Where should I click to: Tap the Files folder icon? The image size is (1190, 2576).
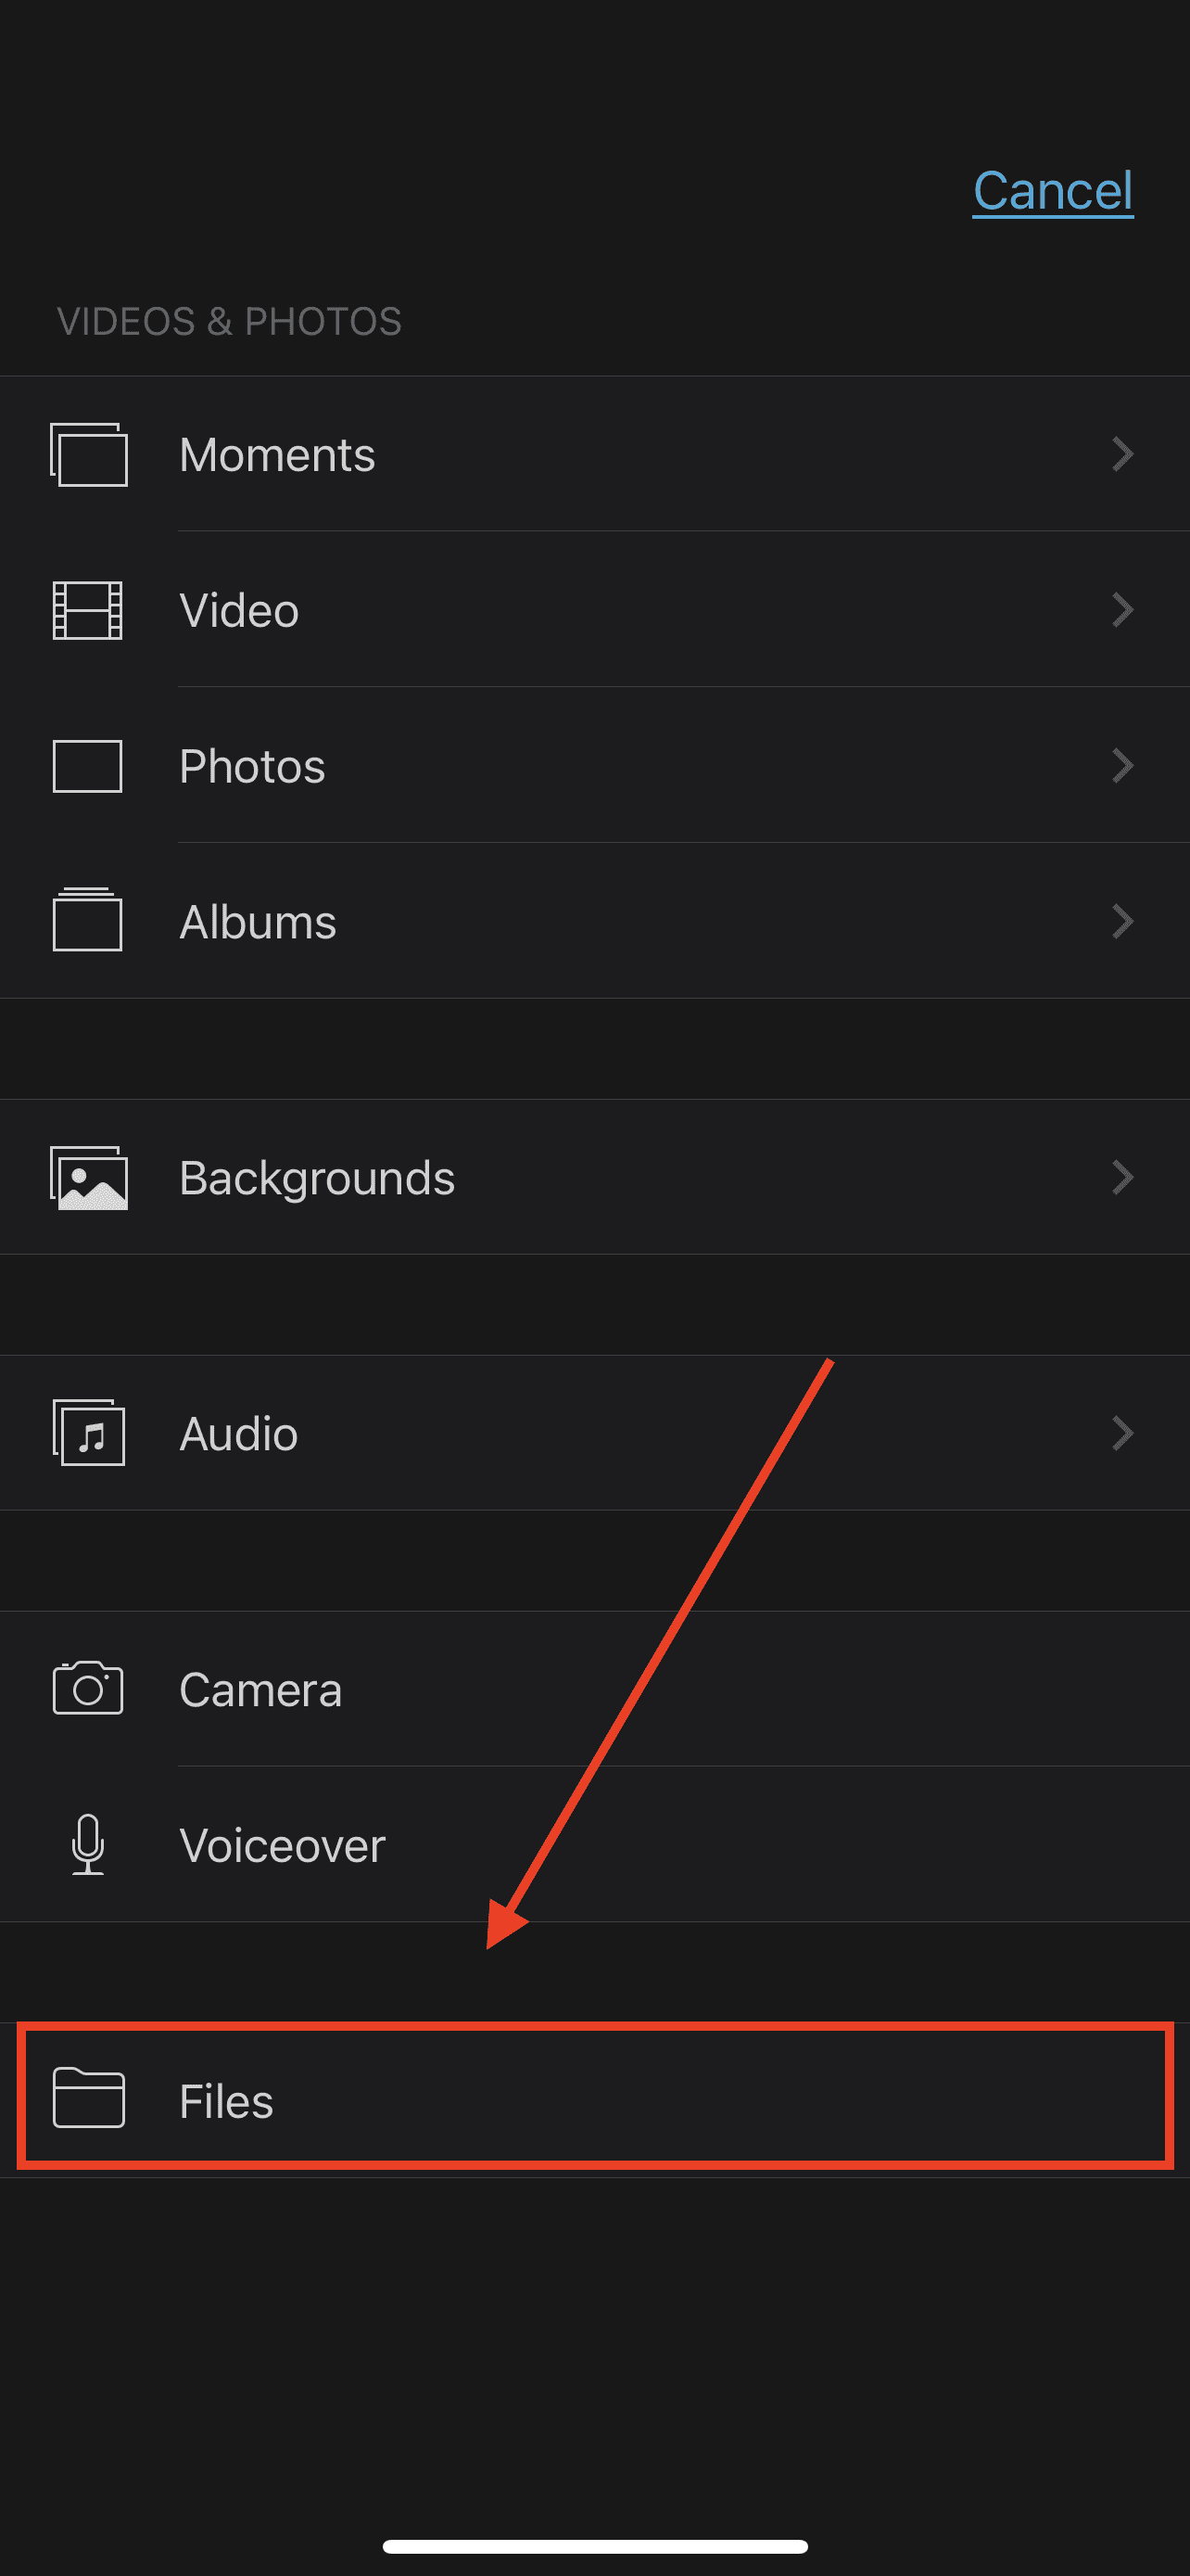pos(88,2099)
